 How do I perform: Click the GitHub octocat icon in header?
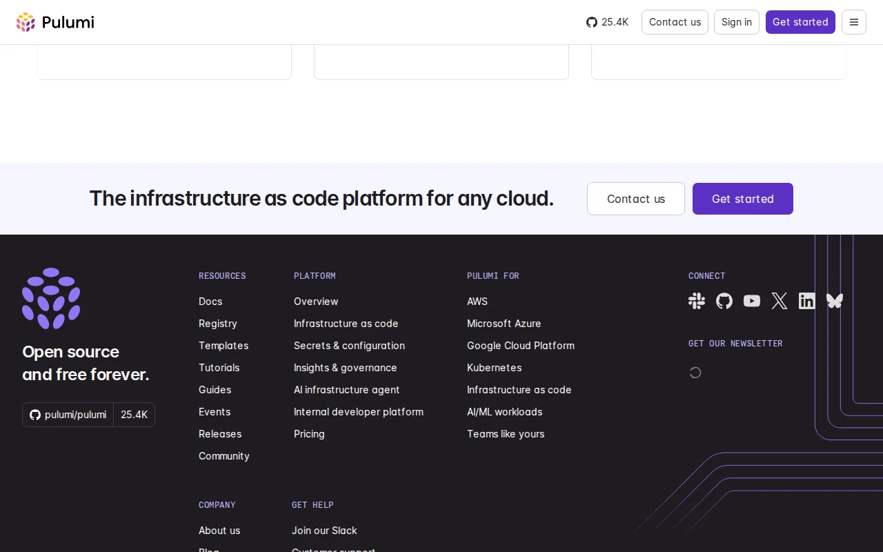pyautogui.click(x=592, y=22)
